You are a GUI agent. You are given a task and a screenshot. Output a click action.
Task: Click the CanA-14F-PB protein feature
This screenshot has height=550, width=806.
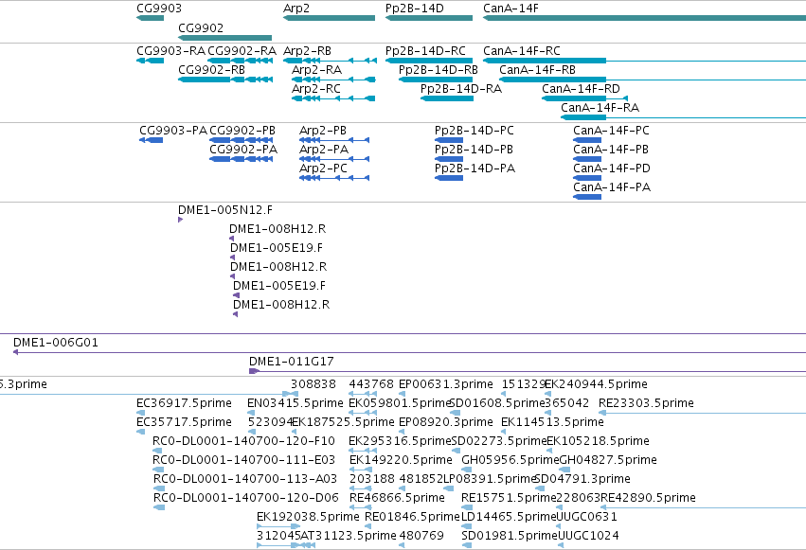tap(587, 159)
